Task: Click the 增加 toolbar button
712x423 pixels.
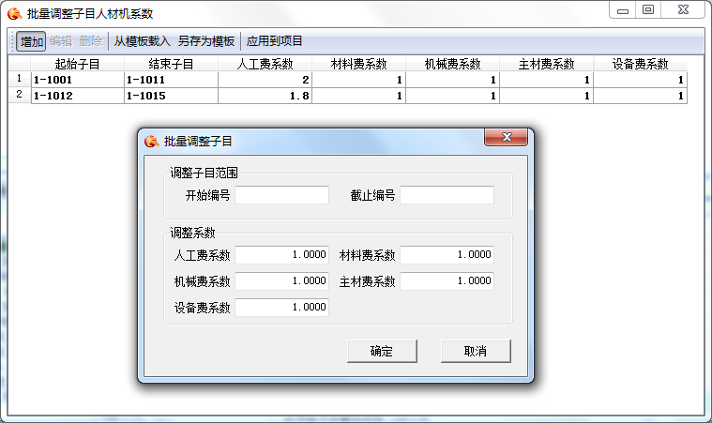Action: pos(32,41)
